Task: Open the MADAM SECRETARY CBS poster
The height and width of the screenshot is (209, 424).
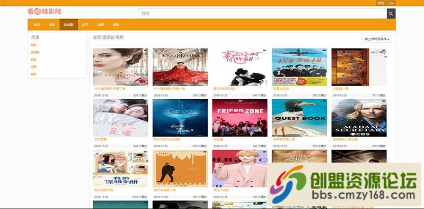Action: pyautogui.click(x=359, y=118)
